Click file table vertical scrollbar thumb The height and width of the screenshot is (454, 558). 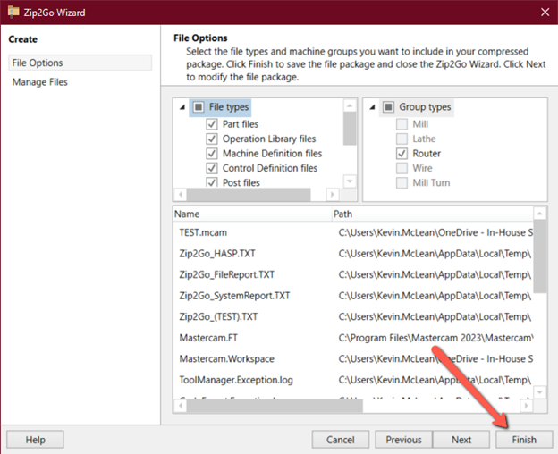pyautogui.click(x=539, y=256)
